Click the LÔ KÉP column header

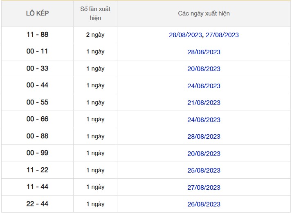point(37,13)
